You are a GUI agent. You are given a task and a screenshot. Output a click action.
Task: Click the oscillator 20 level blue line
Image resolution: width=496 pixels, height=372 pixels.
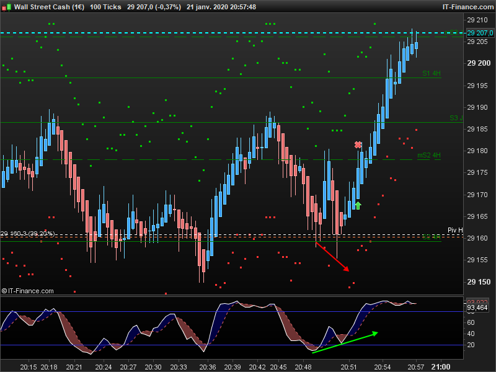pyautogui.click(x=231, y=345)
